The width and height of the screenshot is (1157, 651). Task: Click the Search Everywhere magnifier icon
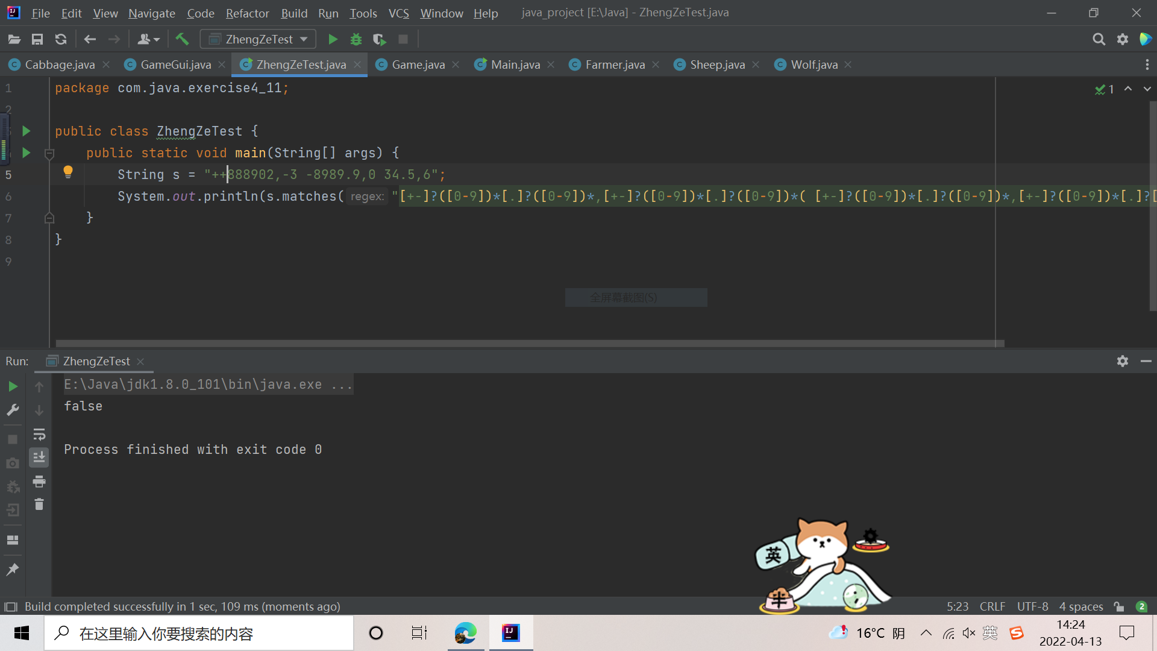pos(1099,40)
